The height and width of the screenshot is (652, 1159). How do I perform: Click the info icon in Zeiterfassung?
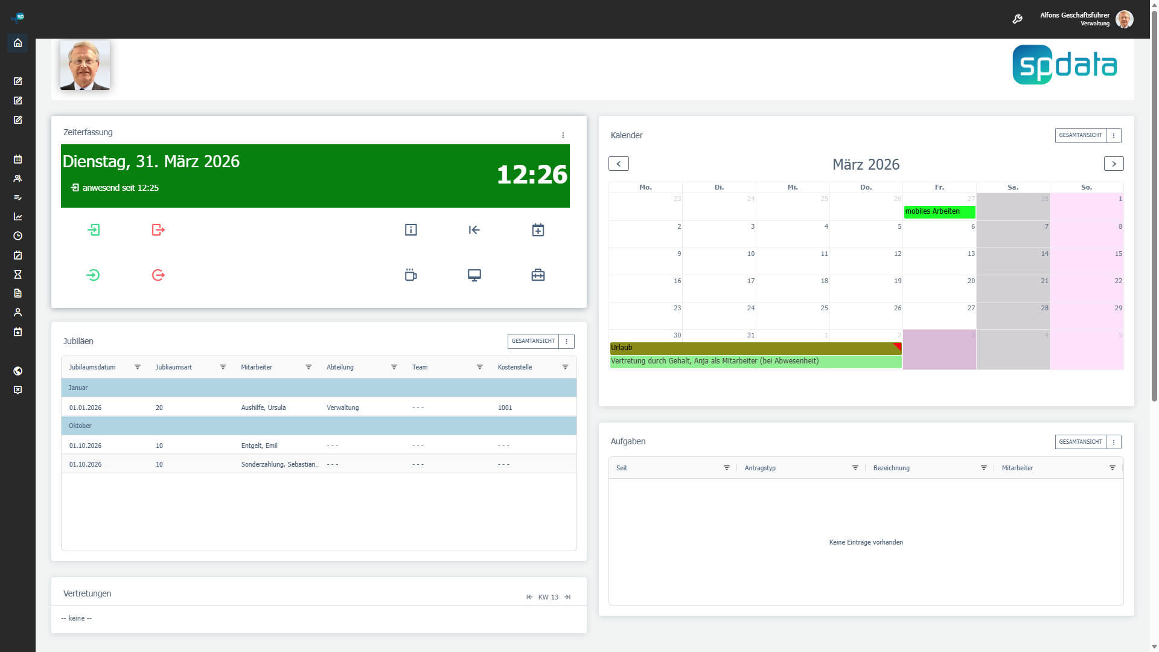[410, 230]
